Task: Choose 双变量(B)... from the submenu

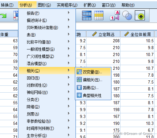Action: [x=93, y=72]
